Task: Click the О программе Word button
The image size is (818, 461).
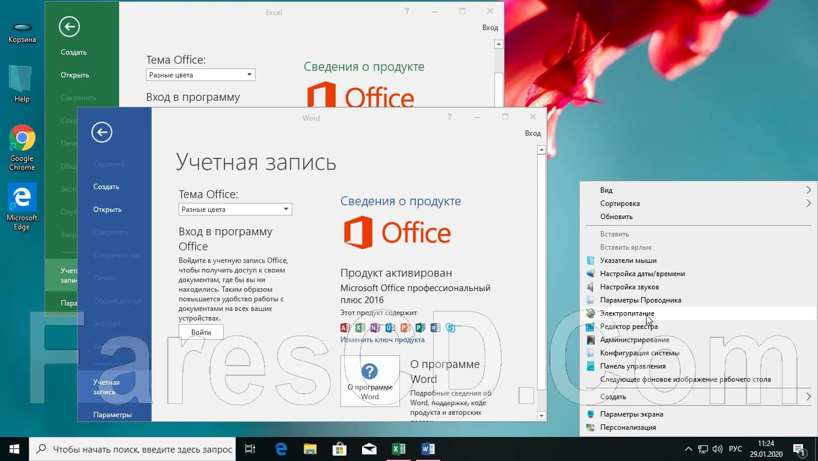Action: tap(370, 381)
